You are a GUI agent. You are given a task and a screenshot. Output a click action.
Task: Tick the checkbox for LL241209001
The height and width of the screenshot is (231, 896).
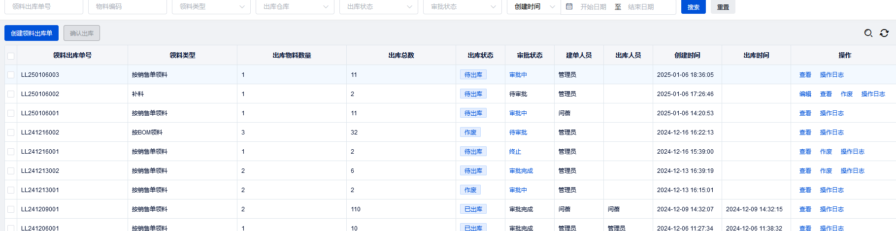(x=11, y=209)
